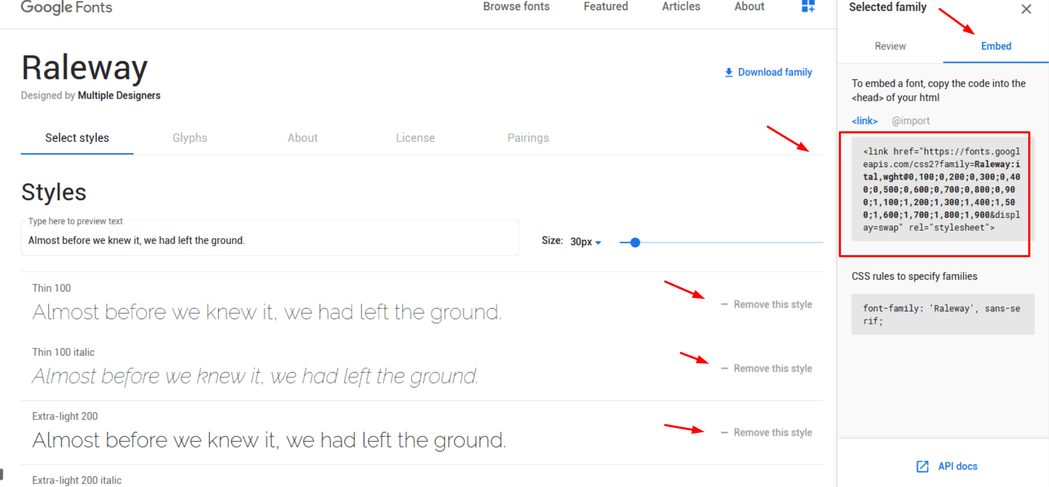This screenshot has width=1049, height=487.
Task: Open About in top navigation
Action: [x=749, y=7]
